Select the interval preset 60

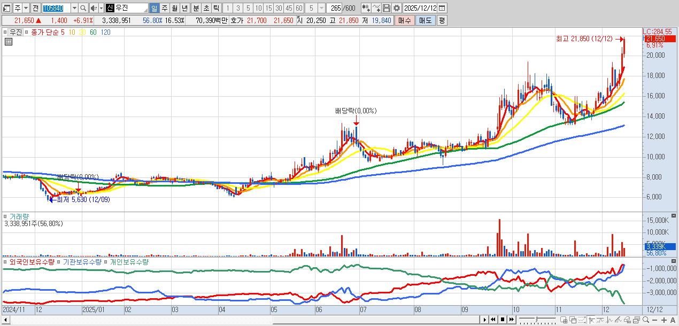click(x=298, y=8)
